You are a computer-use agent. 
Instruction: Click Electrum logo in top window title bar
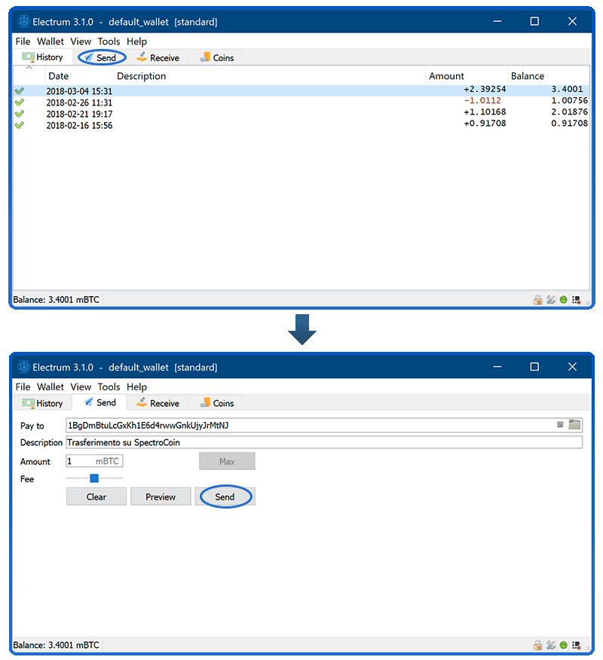point(23,21)
